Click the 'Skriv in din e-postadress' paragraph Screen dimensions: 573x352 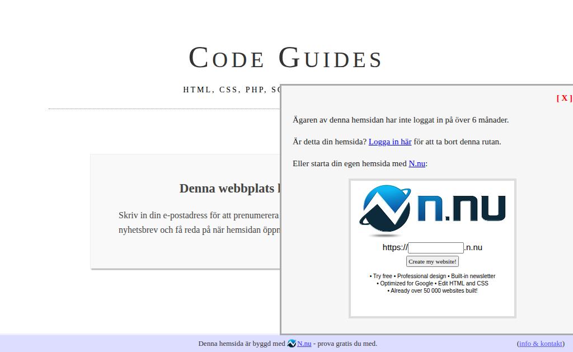coord(199,223)
